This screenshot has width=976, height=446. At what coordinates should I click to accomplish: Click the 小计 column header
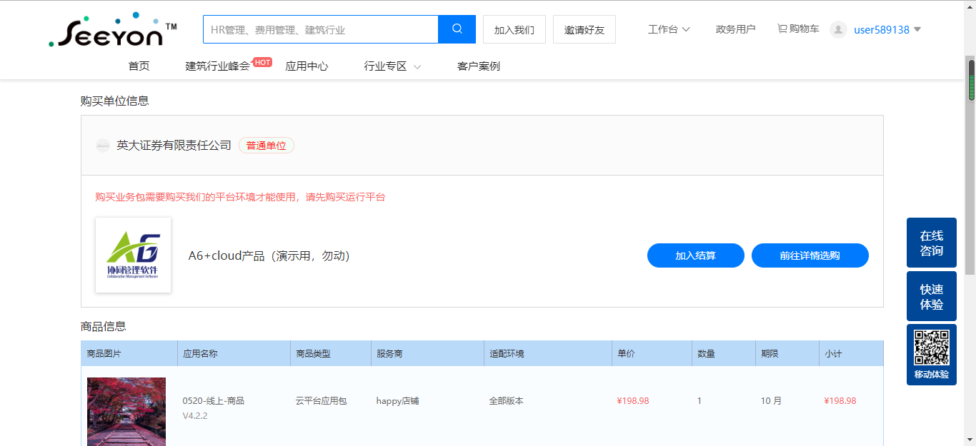click(x=851, y=353)
